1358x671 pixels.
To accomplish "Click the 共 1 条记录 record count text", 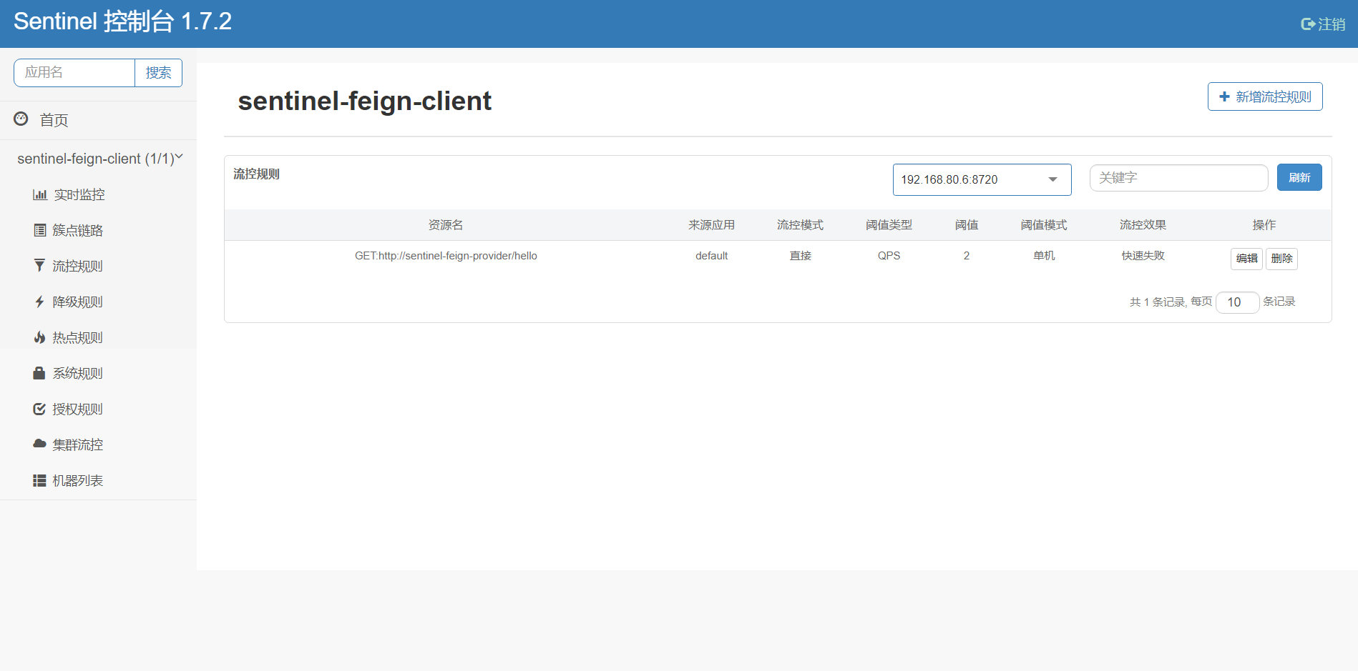I will tap(1157, 302).
